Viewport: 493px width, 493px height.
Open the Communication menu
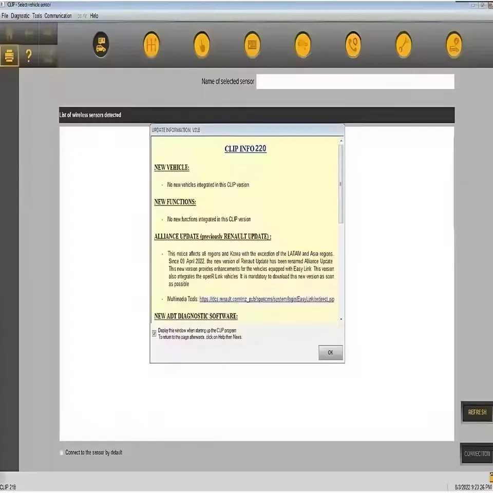coord(58,15)
